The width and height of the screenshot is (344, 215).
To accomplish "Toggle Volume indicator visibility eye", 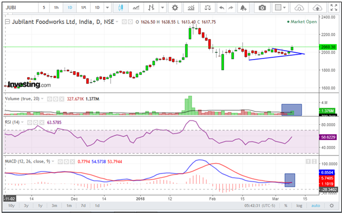I will (50, 99).
